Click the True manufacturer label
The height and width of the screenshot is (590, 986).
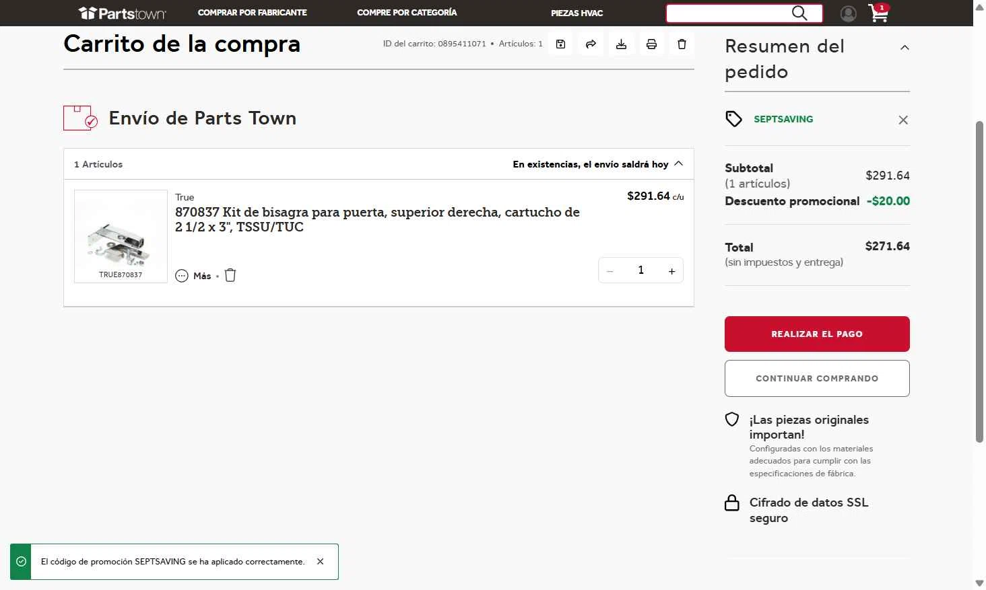pos(185,197)
